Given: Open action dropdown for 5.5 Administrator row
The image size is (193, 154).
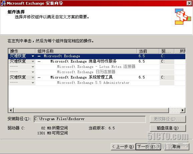Looking at the screenshot, I should tap(33, 83).
